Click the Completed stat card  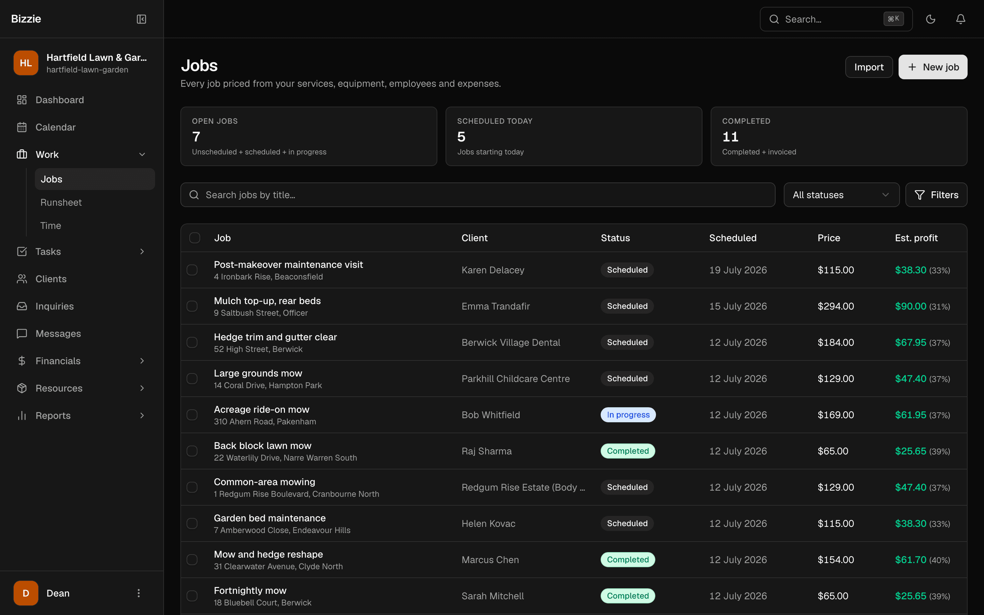(838, 136)
